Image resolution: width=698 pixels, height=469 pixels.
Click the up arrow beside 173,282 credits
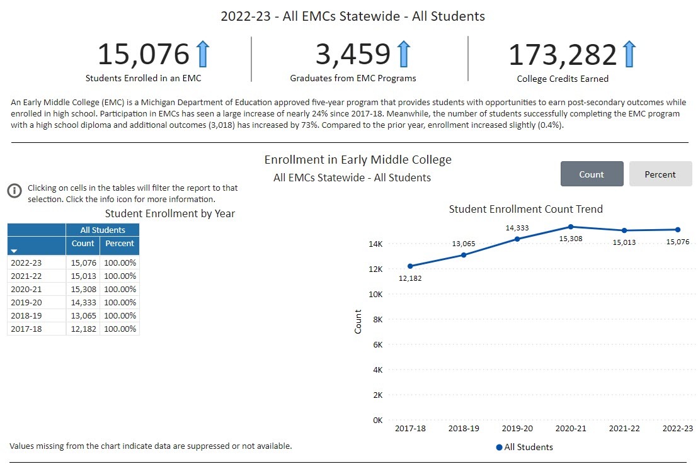[x=629, y=54]
